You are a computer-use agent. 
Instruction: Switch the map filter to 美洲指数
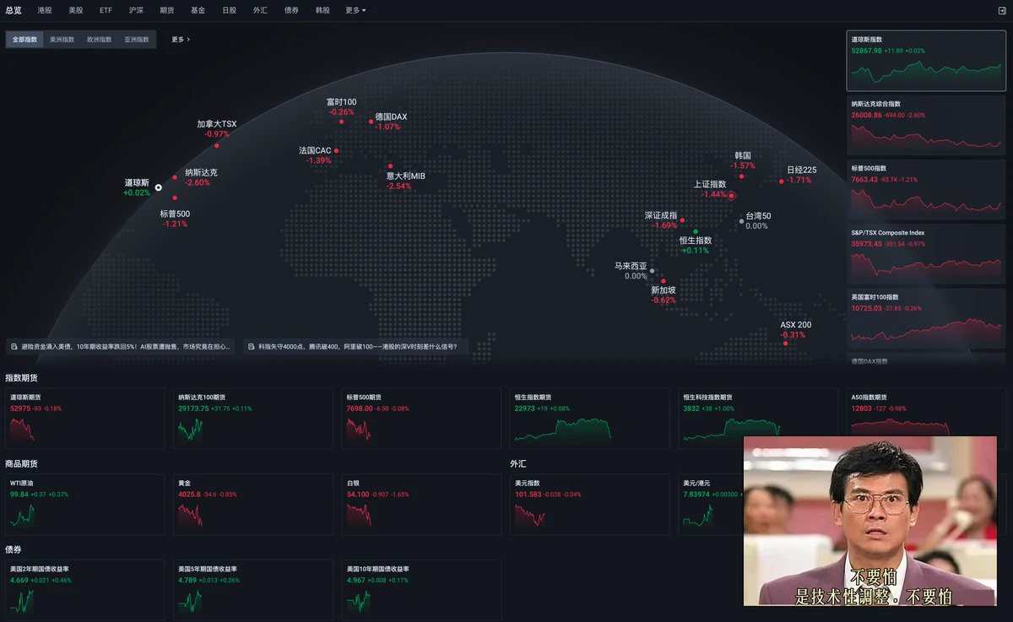tap(62, 40)
